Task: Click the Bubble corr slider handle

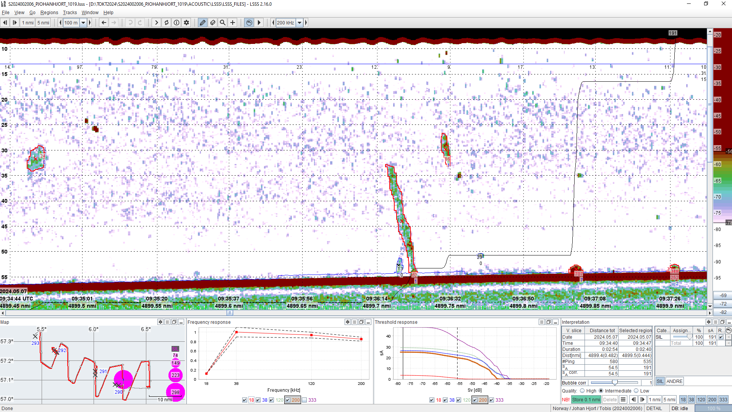Action: 614,383
